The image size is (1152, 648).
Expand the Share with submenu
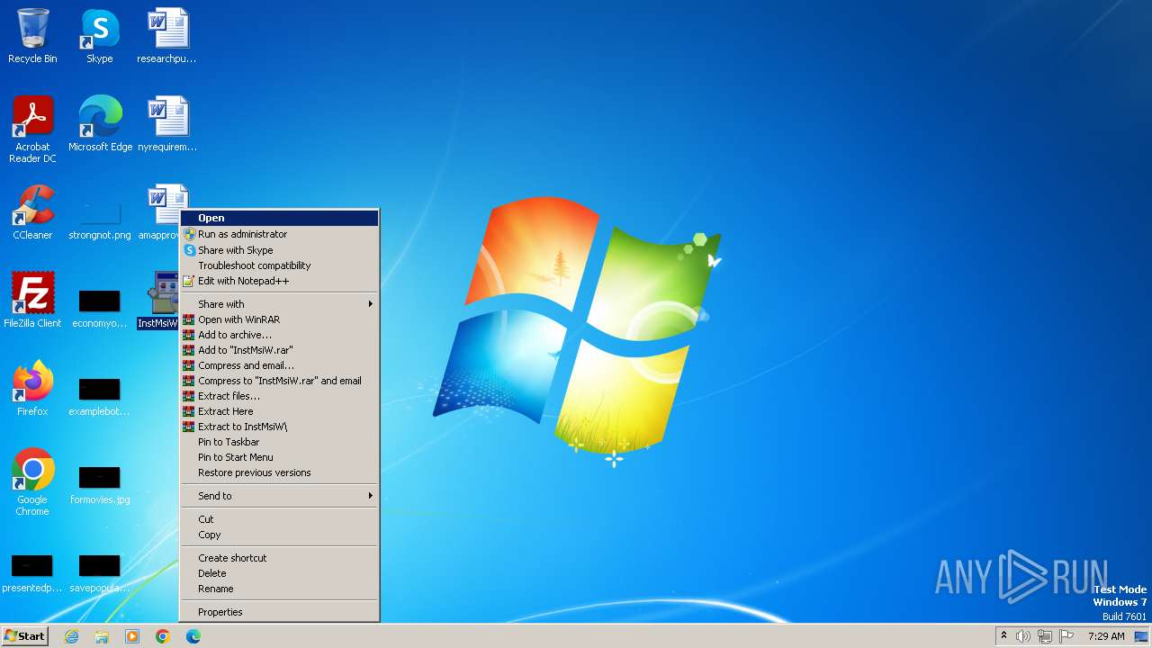pos(279,304)
